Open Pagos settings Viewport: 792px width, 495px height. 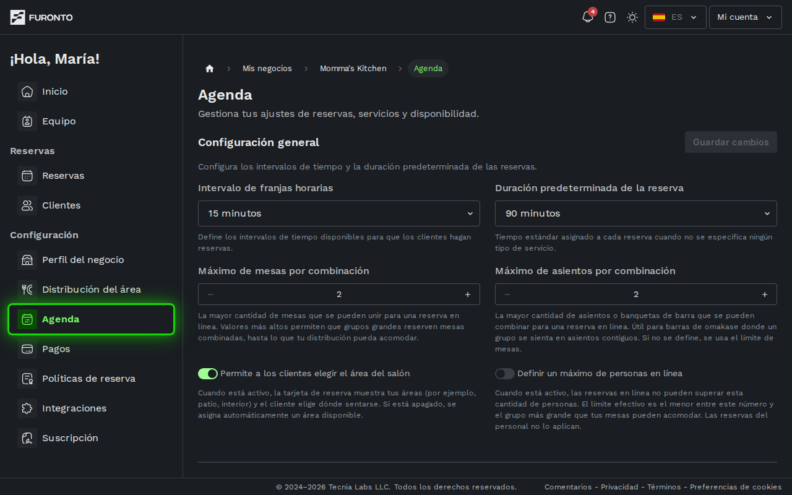(92, 349)
